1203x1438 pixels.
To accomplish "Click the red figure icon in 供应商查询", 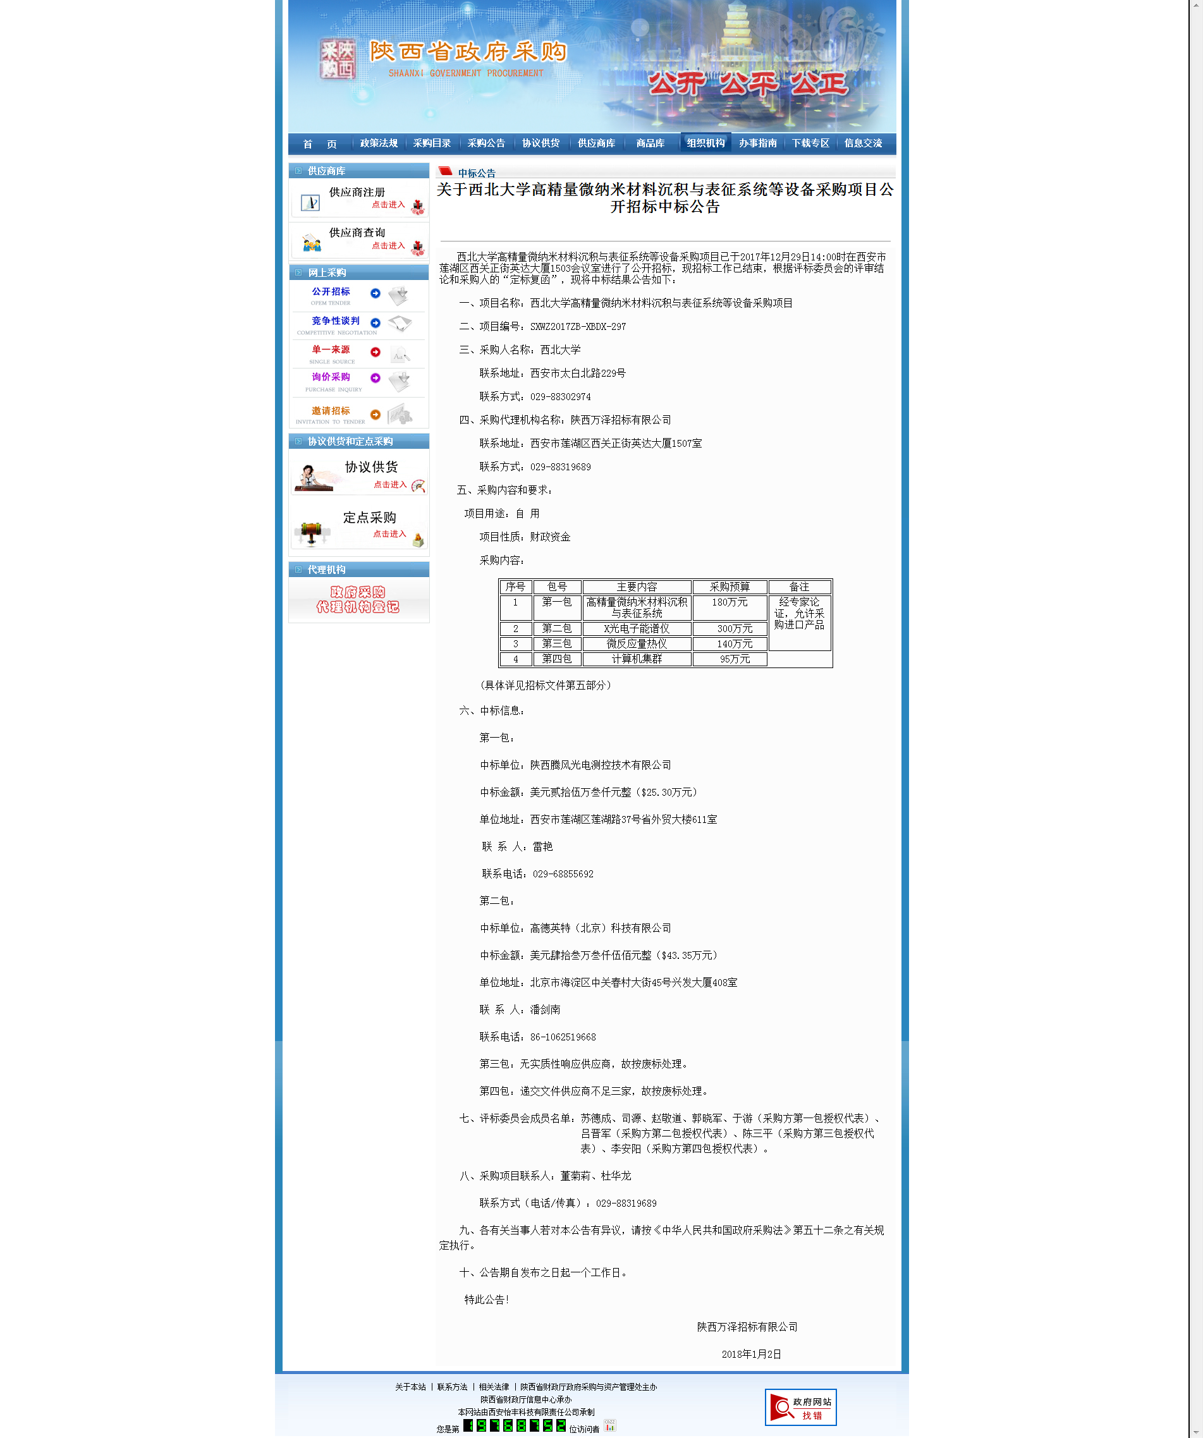I will 417,248.
